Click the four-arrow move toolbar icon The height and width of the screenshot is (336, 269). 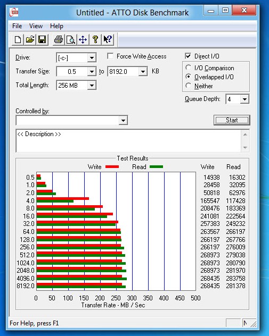pos(83,40)
